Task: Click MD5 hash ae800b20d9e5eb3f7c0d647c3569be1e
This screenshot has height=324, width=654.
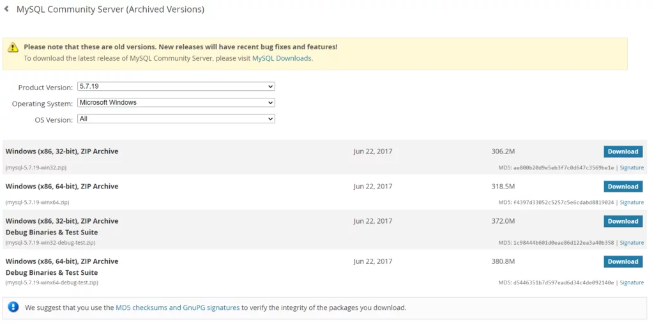Action: pyautogui.click(x=563, y=168)
